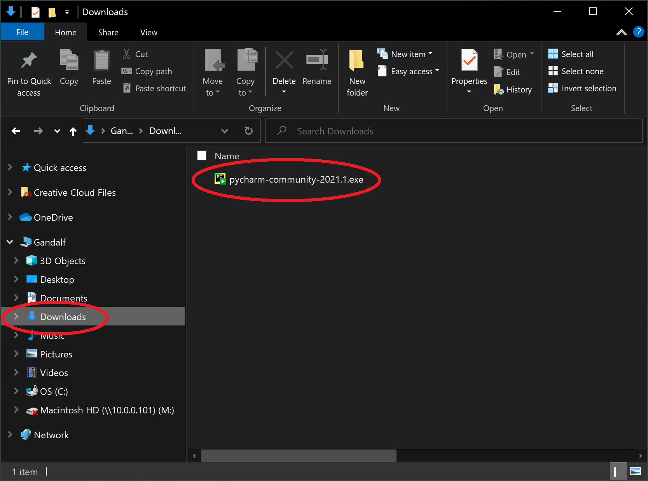The width and height of the screenshot is (648, 481).
Task: Open Copy to dropdown
Action: click(245, 73)
